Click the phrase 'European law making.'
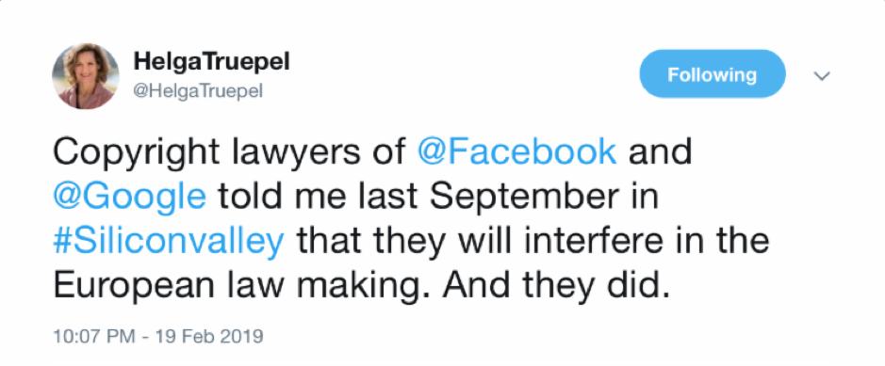The image size is (885, 366). point(242,286)
